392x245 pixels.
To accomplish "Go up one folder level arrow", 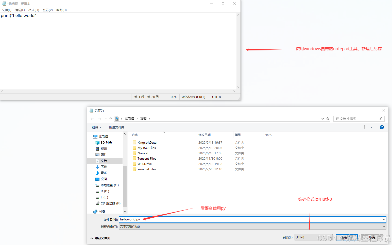I will (111, 119).
